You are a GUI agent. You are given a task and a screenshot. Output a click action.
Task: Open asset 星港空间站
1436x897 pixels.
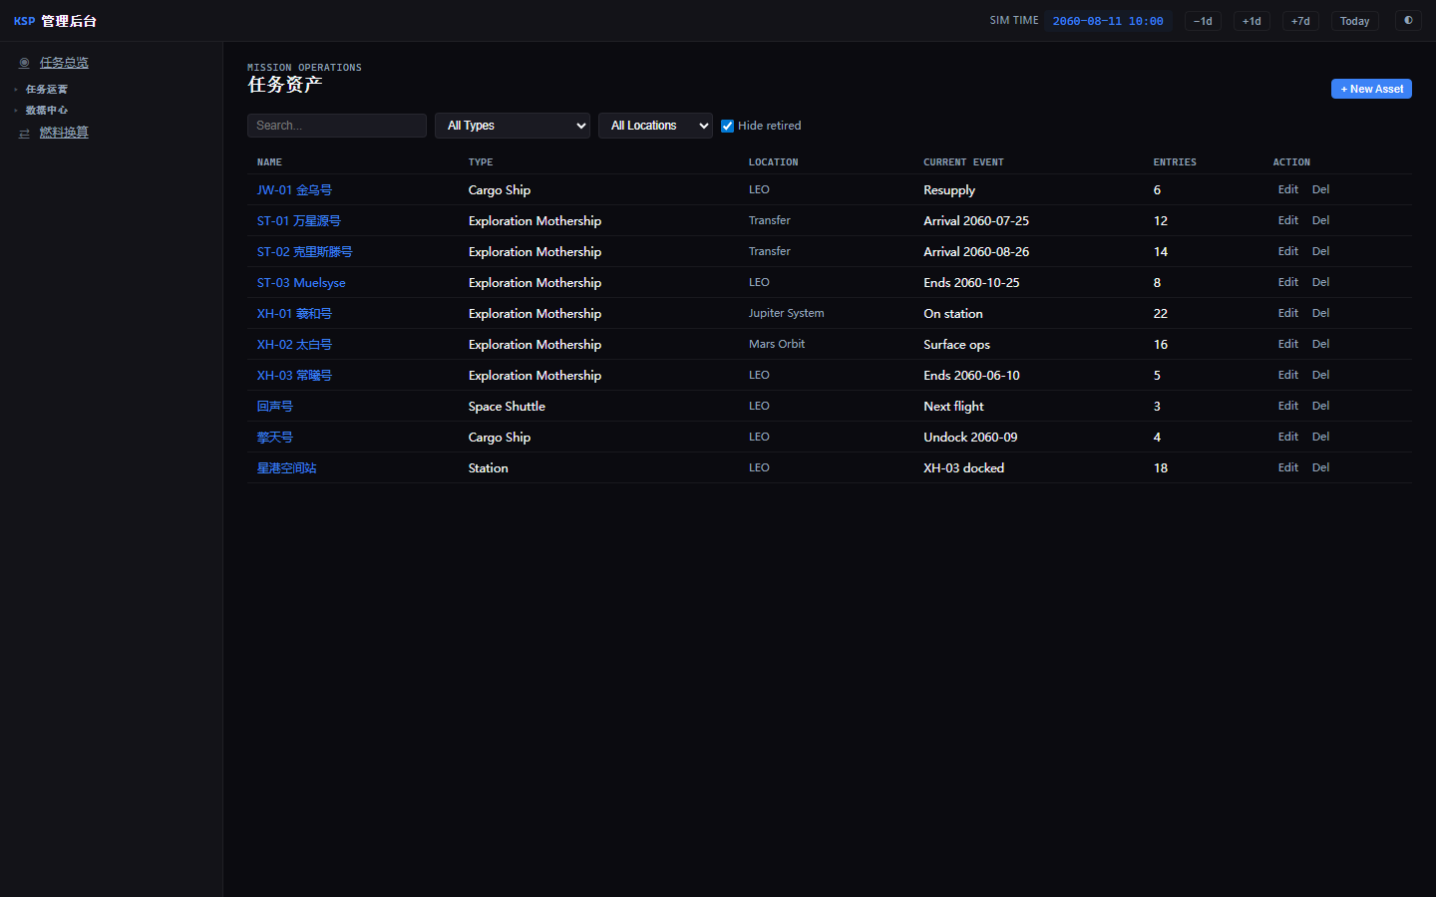pos(287,468)
